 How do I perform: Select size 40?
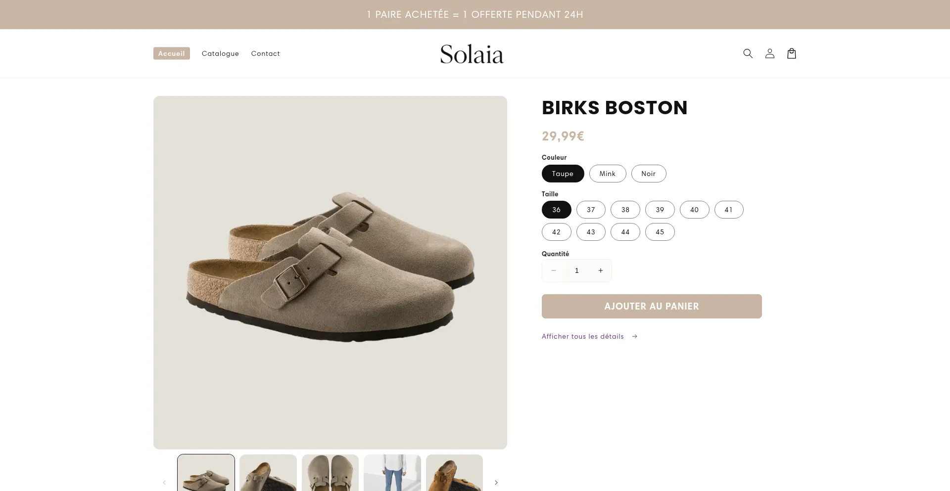694,210
